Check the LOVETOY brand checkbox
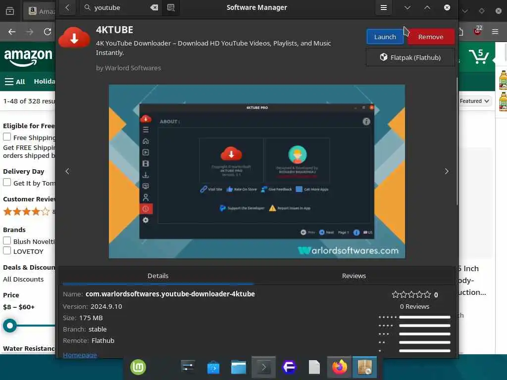 7,250
